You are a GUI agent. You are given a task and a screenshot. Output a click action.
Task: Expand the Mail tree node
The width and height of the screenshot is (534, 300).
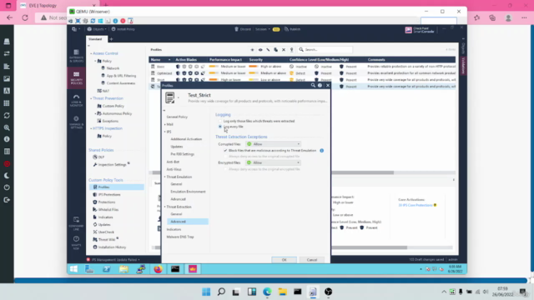point(165,124)
